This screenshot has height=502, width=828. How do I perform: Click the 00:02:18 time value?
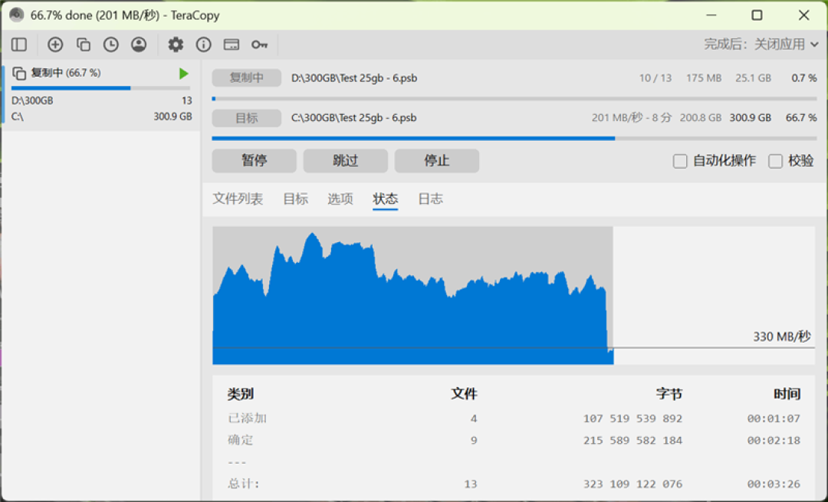[774, 440]
